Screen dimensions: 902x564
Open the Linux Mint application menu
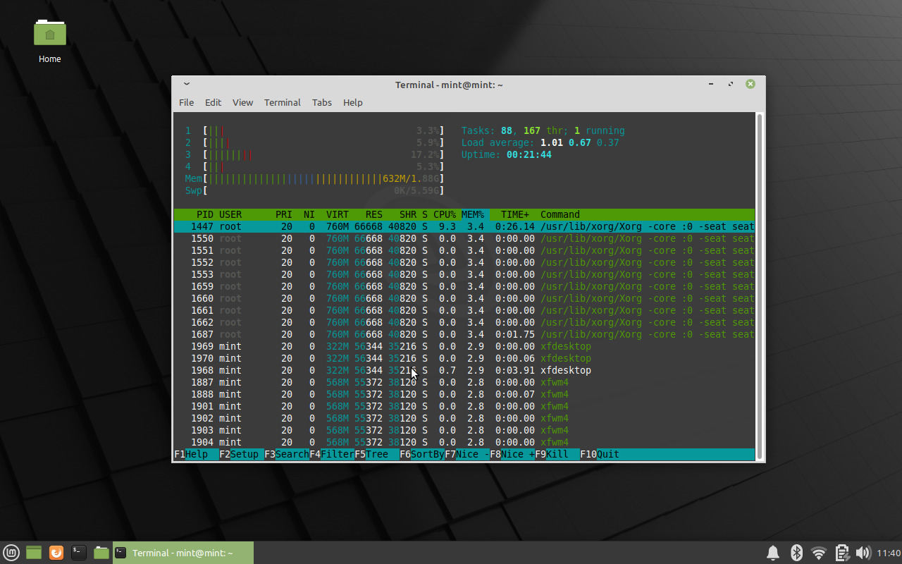10,553
